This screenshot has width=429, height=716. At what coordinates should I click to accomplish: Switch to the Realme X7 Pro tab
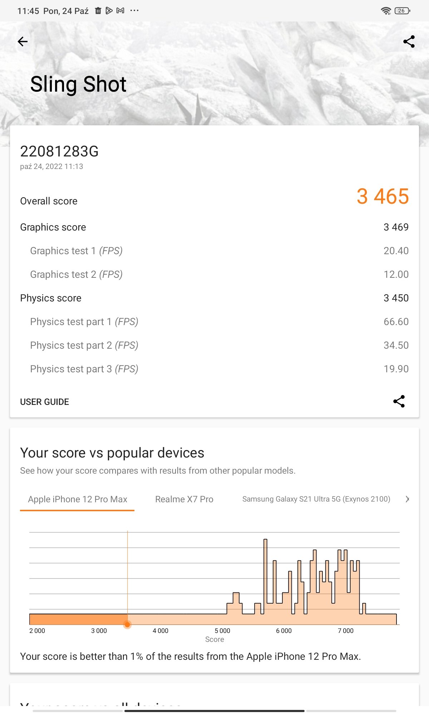[x=184, y=499]
